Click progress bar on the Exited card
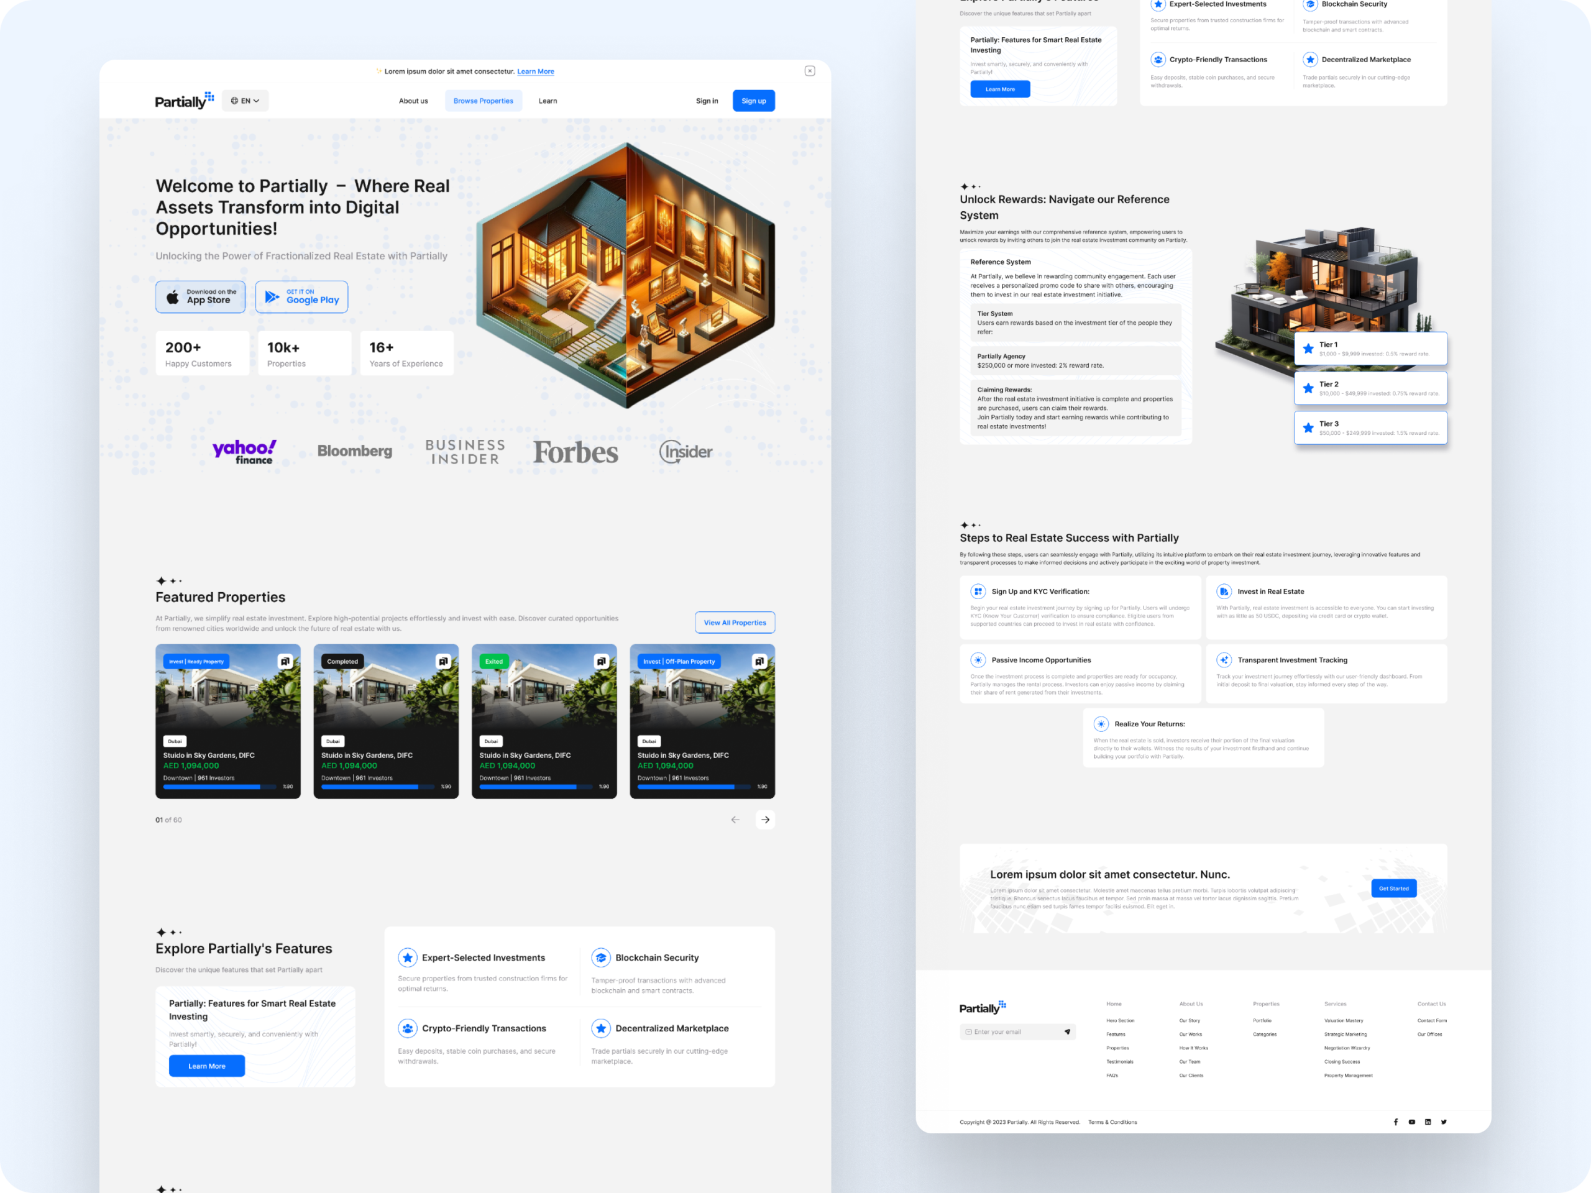This screenshot has height=1193, width=1591. [x=536, y=787]
